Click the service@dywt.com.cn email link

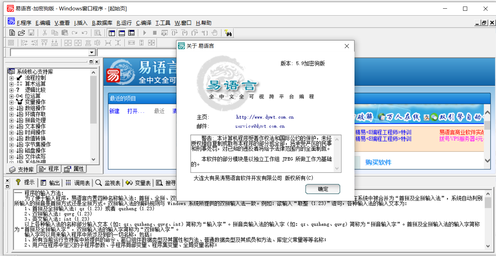pos(260,126)
